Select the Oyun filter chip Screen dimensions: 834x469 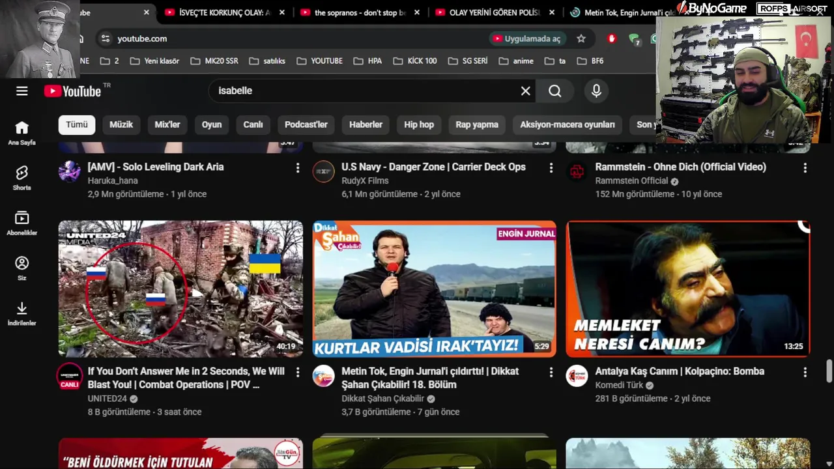[x=212, y=124]
